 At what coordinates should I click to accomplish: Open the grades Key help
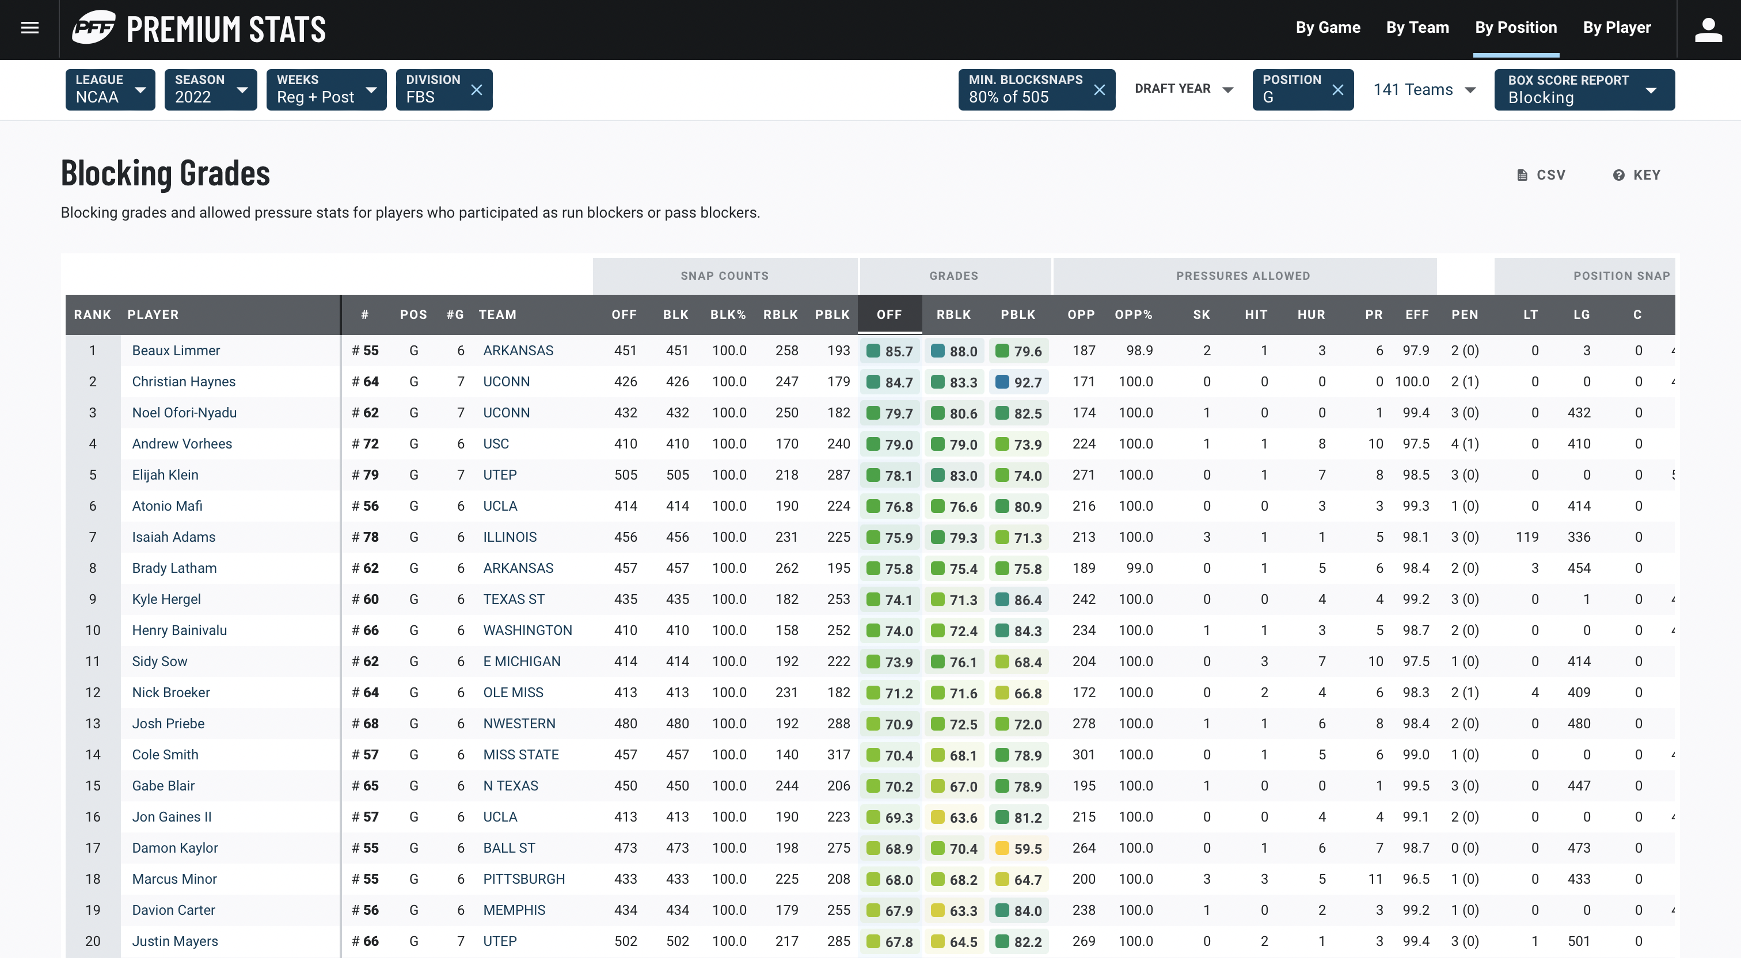1636,175
